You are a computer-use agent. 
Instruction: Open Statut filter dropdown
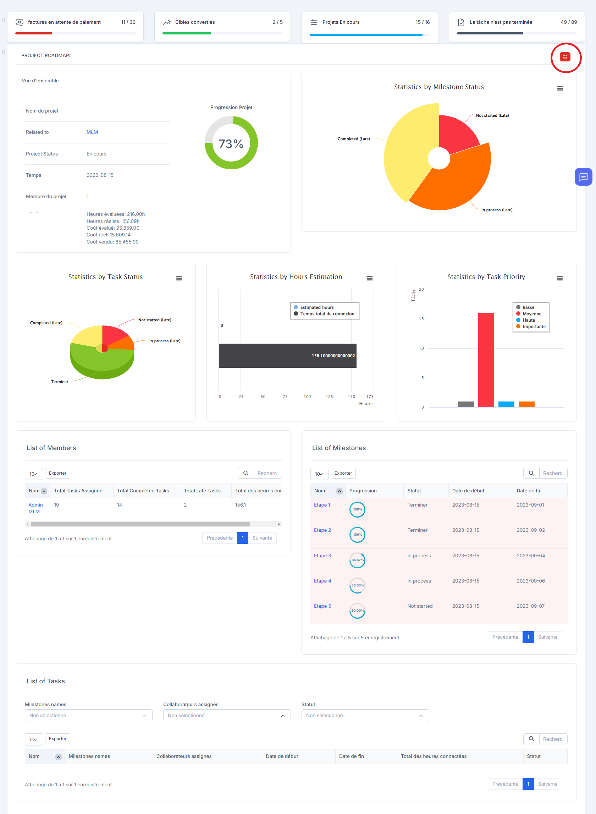coord(365,715)
